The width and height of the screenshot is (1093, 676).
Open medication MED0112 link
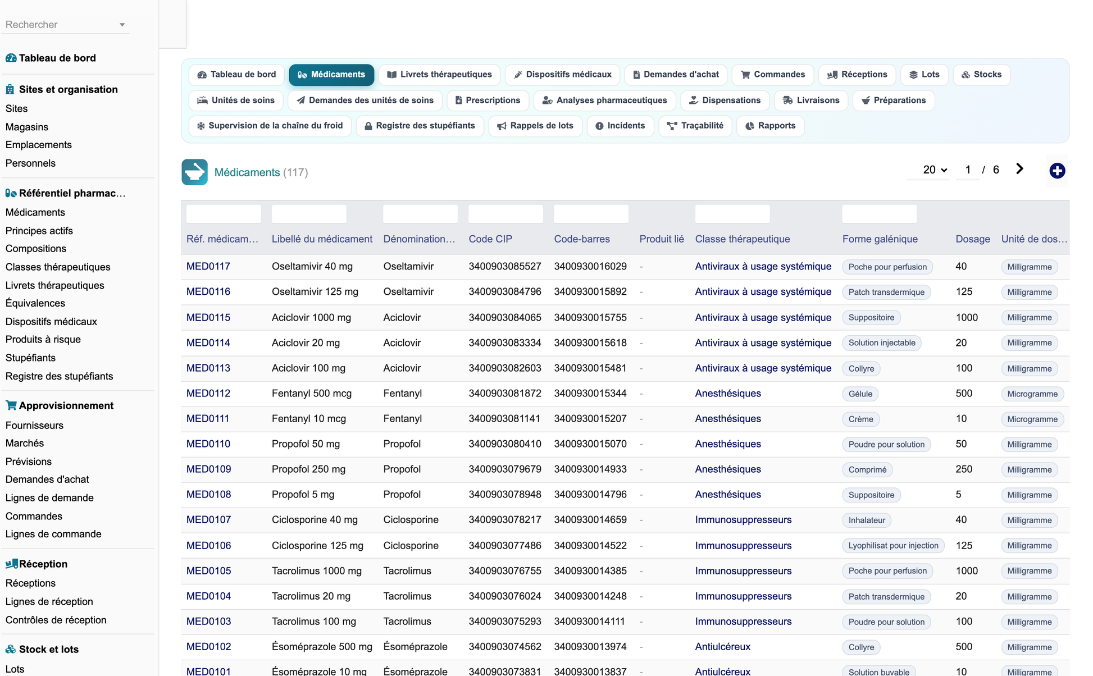(208, 393)
